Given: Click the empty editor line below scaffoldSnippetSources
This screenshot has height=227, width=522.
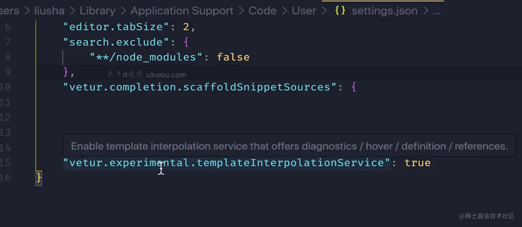Looking at the screenshot, I should pos(207,103).
